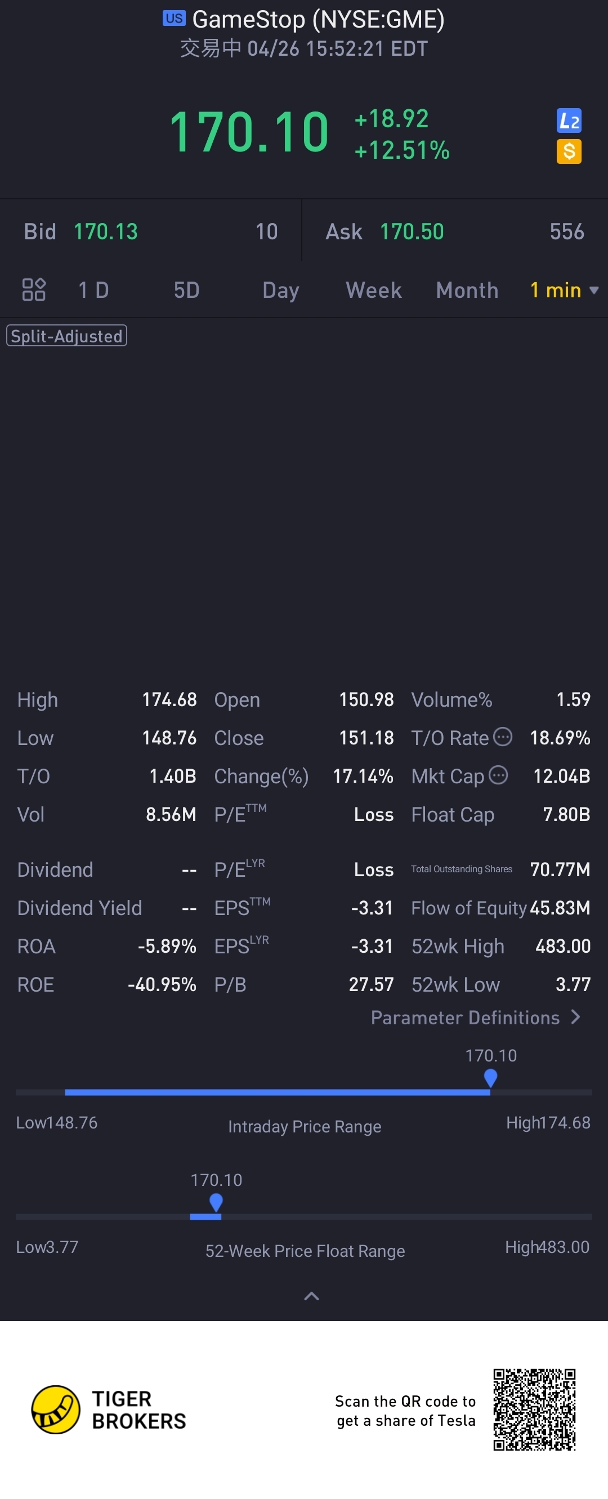The height and width of the screenshot is (1499, 608).
Task: Tap the QR code image
Action: (534, 1409)
